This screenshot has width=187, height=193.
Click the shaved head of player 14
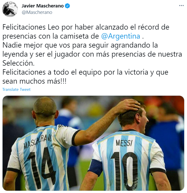point(45,106)
